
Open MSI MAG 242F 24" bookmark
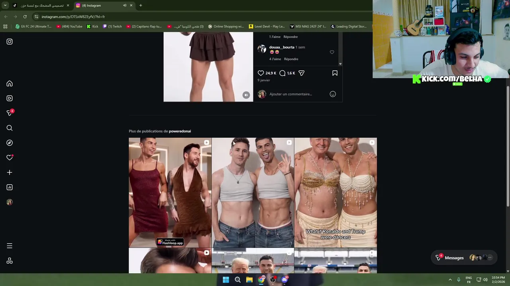click(x=308, y=27)
